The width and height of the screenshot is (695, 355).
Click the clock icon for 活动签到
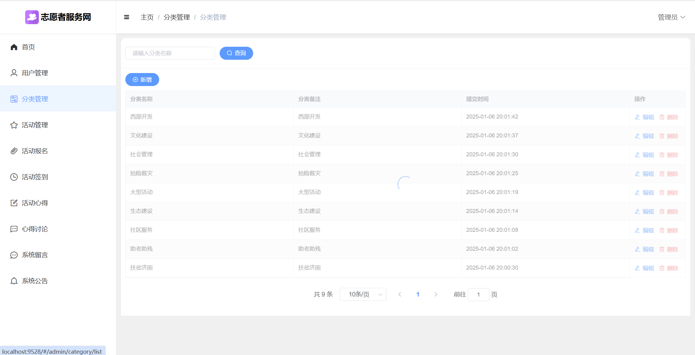coord(14,177)
